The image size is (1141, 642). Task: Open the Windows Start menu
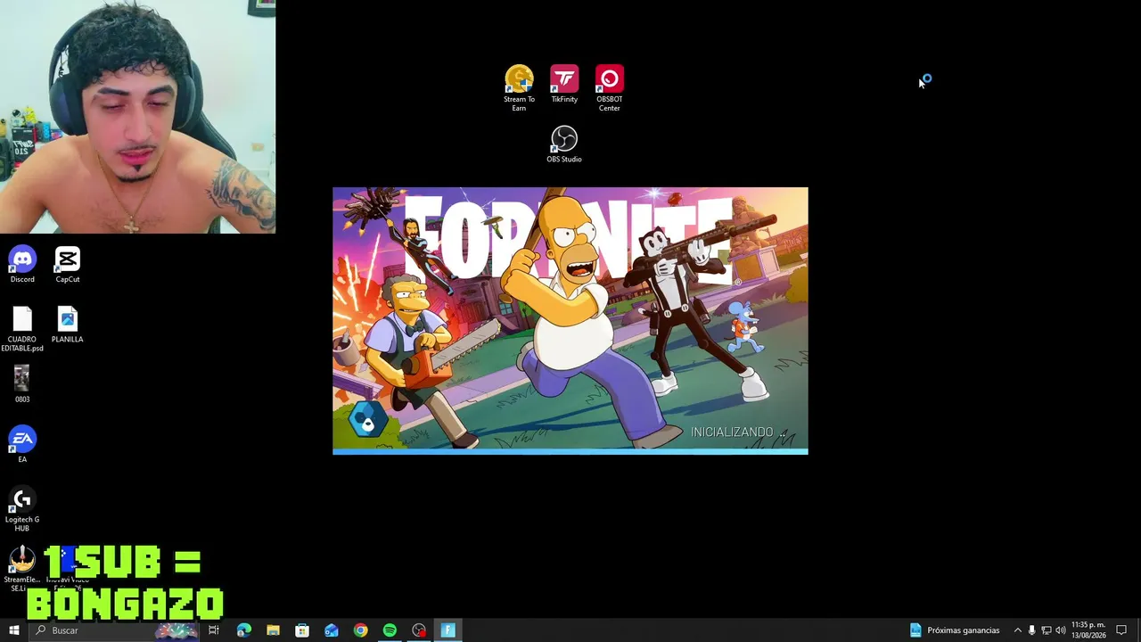(x=13, y=630)
